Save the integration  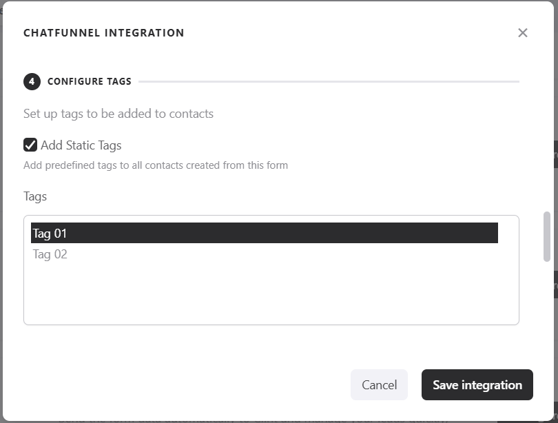(477, 385)
